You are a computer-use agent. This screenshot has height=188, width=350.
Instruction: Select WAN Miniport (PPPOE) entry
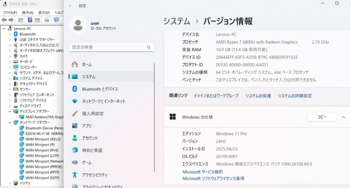(x=44, y=167)
